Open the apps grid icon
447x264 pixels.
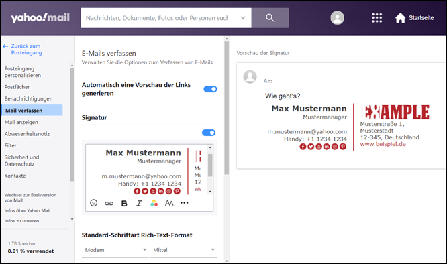[377, 18]
